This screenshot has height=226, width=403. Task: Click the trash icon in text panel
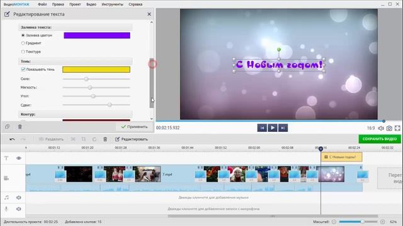point(20,127)
